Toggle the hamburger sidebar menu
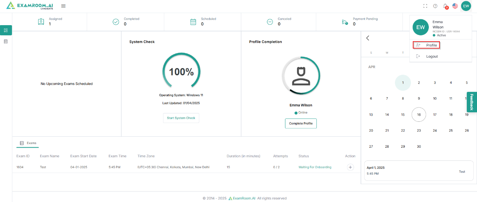Viewport: 477px width, 202px height. click(x=64, y=6)
